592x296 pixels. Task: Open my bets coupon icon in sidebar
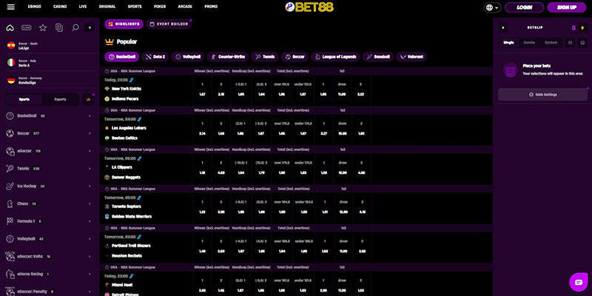[x=59, y=27]
